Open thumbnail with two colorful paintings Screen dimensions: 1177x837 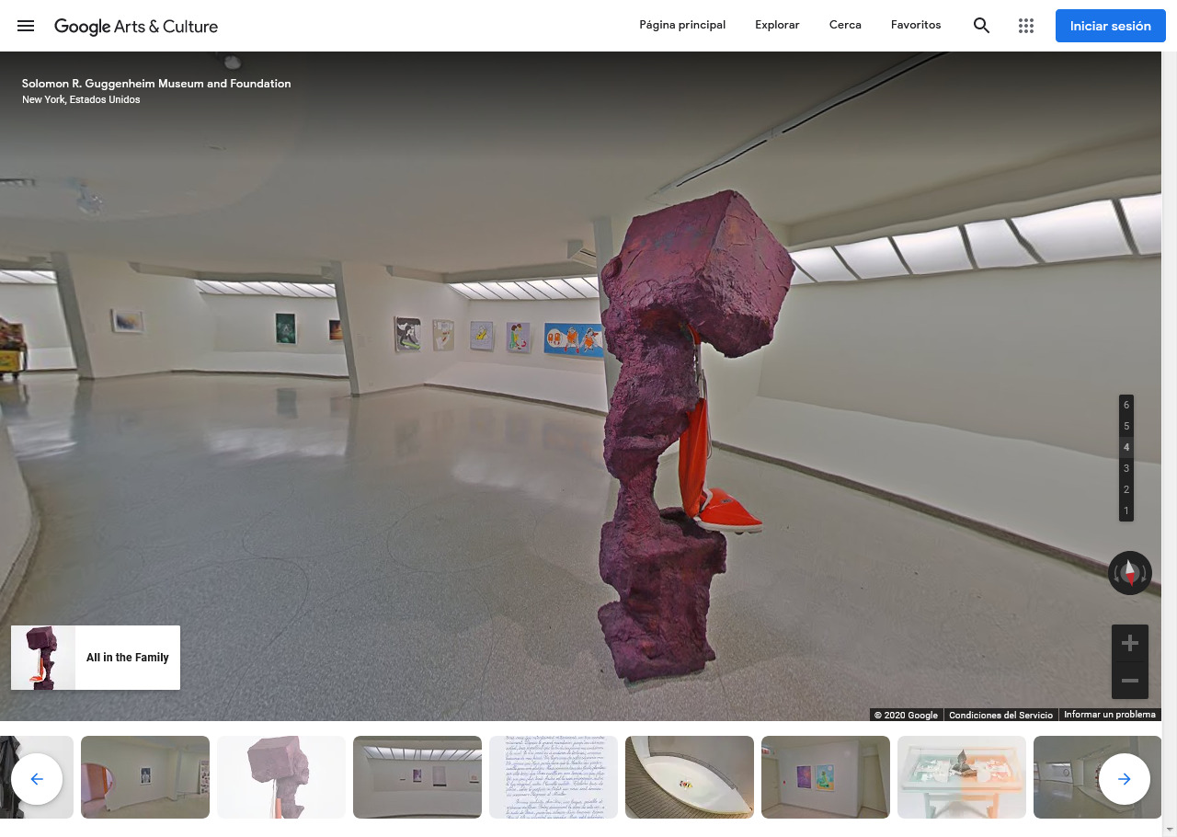(x=826, y=777)
